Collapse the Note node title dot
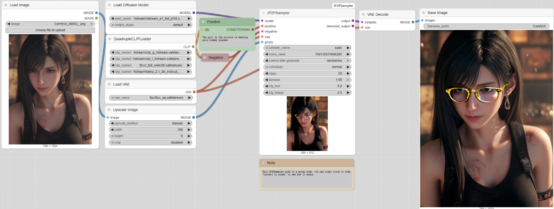Viewport: 554px width, 209px height. click(x=263, y=163)
